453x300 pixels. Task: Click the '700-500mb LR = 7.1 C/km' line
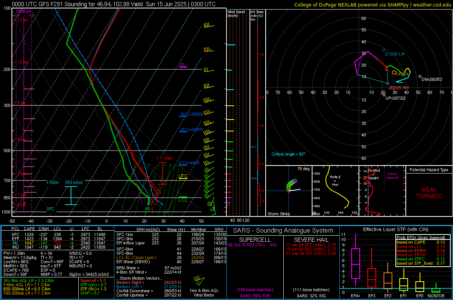click(27, 293)
